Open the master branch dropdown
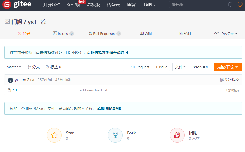 [x=14, y=67]
